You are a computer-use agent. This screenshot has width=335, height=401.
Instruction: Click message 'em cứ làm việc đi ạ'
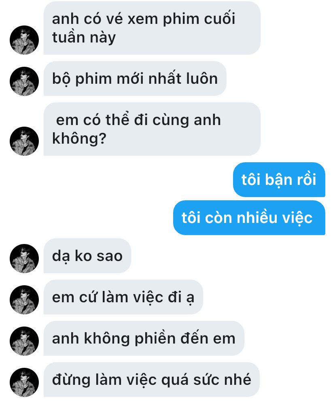(x=123, y=297)
